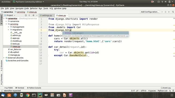Click the Debug bug icon in toolbar

point(165,12)
